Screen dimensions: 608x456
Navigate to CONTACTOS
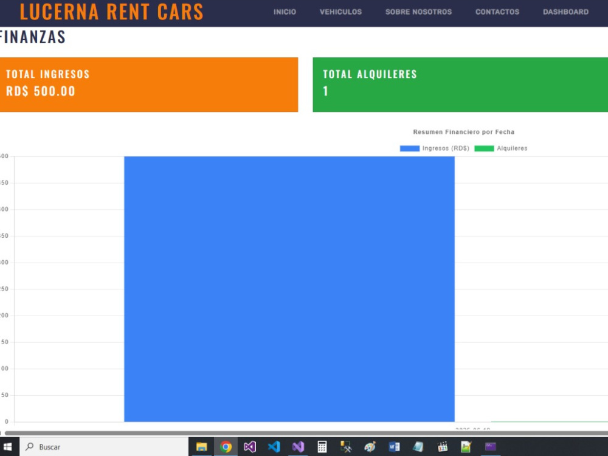tap(497, 12)
